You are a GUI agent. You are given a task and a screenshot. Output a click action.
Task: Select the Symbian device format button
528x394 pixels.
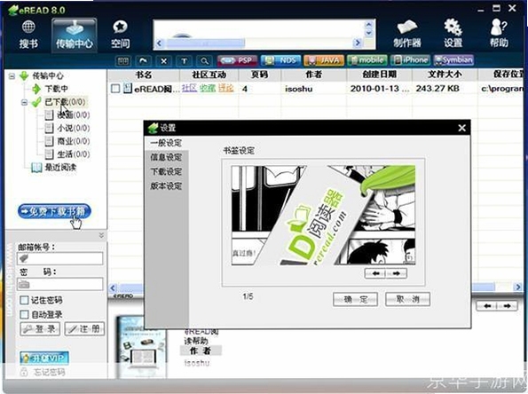tap(453, 60)
